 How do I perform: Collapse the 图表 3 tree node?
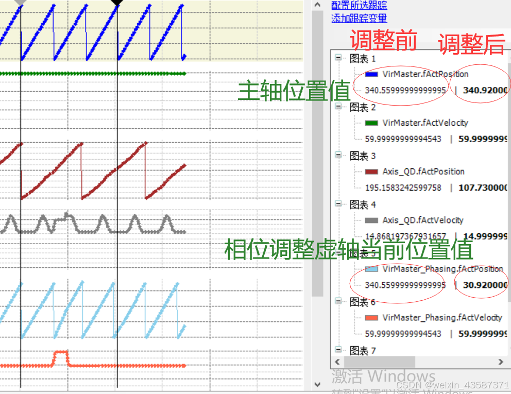click(x=337, y=156)
